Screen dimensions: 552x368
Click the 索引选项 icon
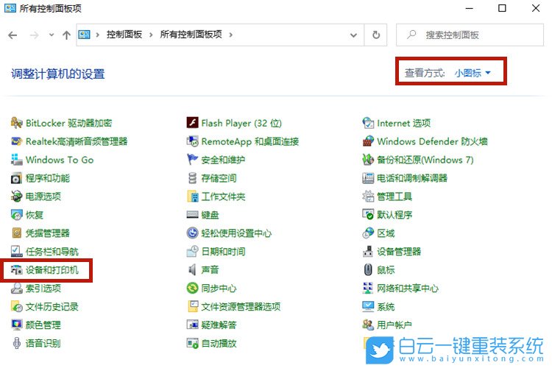[16, 288]
